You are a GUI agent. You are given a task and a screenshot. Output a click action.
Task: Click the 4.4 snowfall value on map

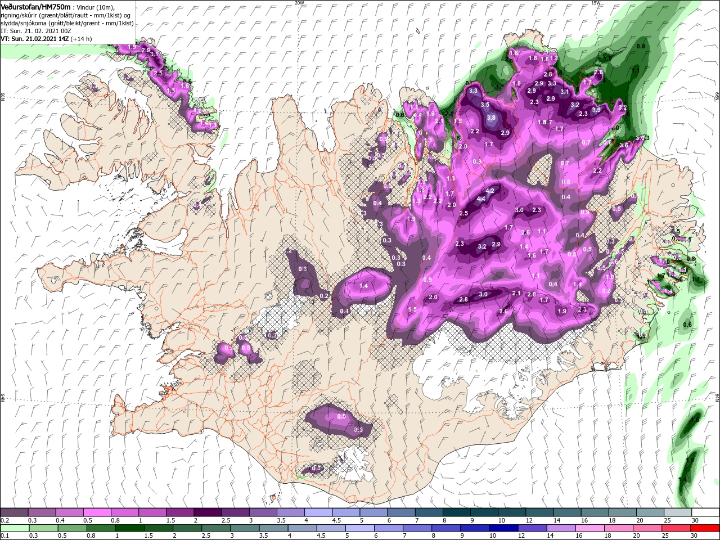481,199
